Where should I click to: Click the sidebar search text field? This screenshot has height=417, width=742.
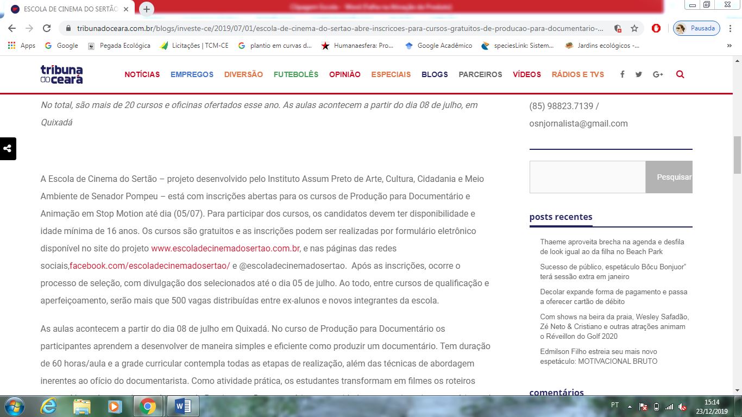[587, 177]
